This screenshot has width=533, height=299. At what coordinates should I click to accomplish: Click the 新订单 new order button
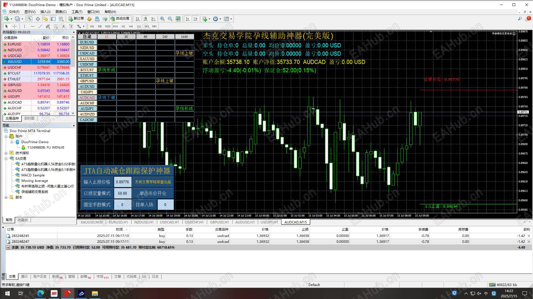point(76,19)
